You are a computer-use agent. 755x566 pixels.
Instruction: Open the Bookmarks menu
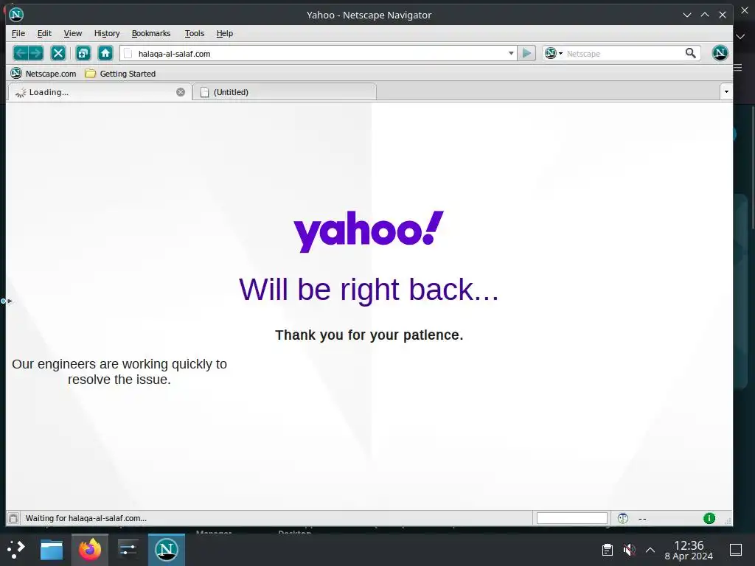pyautogui.click(x=151, y=33)
